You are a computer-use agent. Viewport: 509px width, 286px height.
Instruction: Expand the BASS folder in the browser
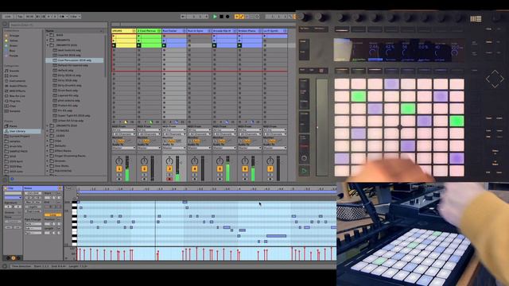(48, 35)
